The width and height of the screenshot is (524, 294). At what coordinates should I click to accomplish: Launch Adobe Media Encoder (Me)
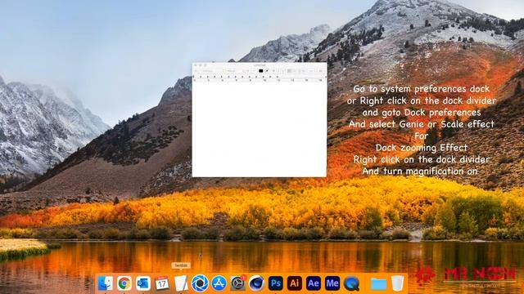(332, 283)
